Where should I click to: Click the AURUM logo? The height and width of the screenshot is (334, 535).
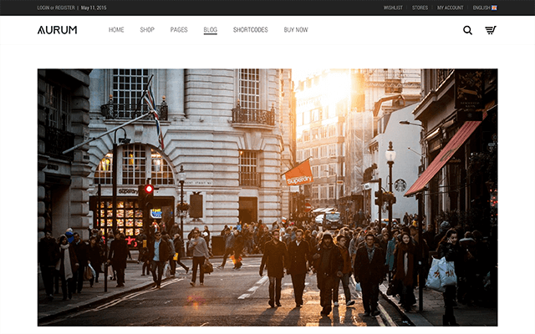click(x=58, y=30)
